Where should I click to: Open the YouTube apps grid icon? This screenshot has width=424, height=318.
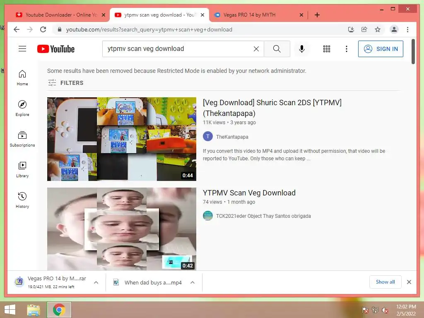(x=326, y=49)
